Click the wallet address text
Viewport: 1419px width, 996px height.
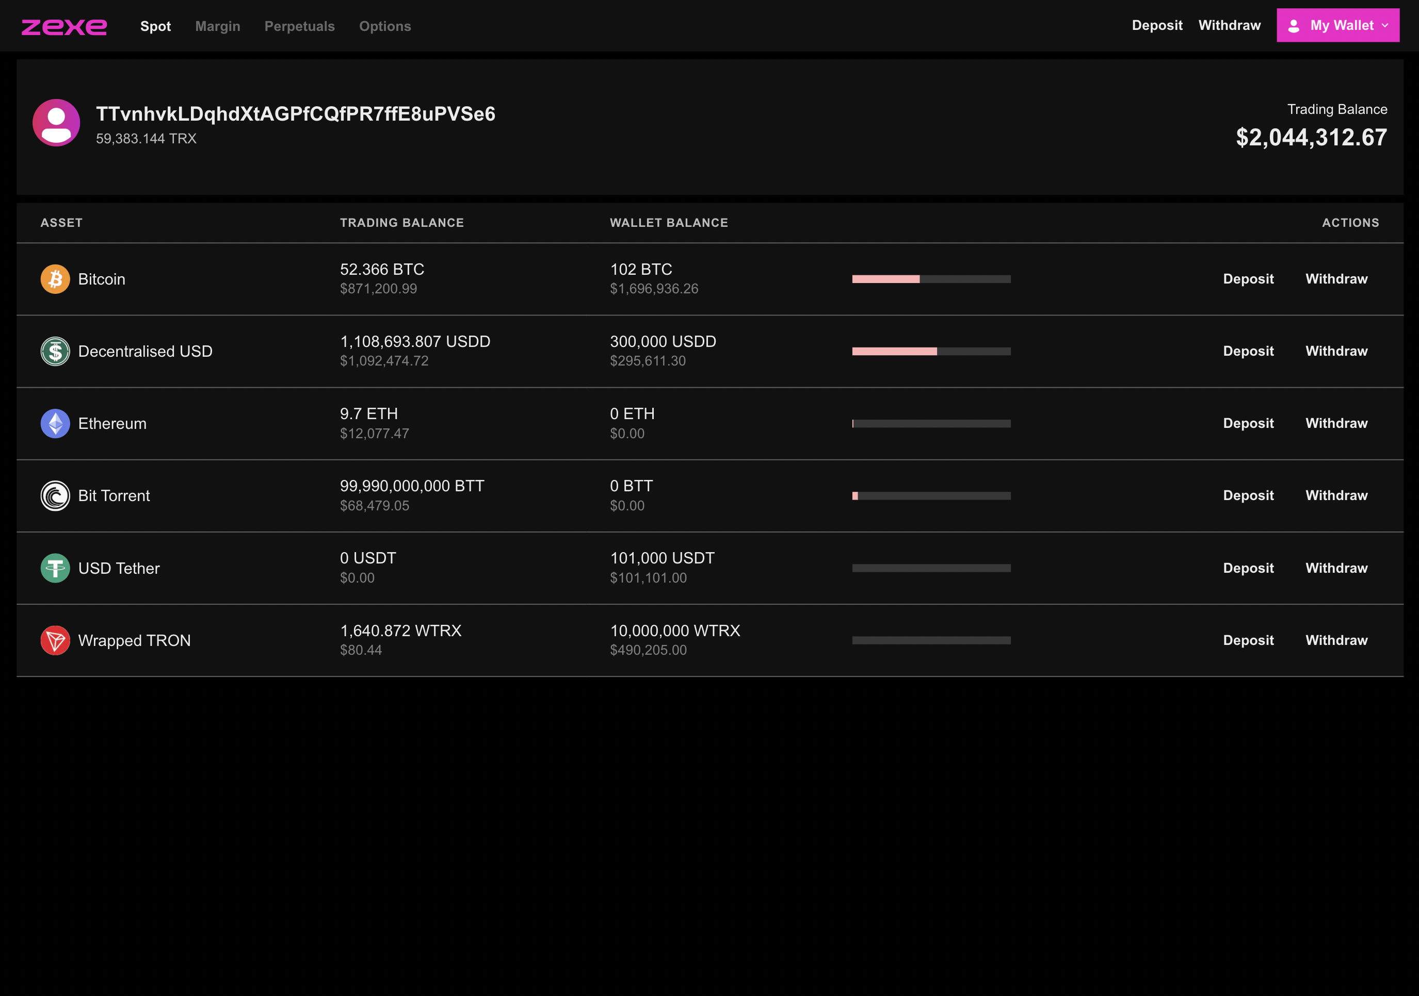point(296,113)
